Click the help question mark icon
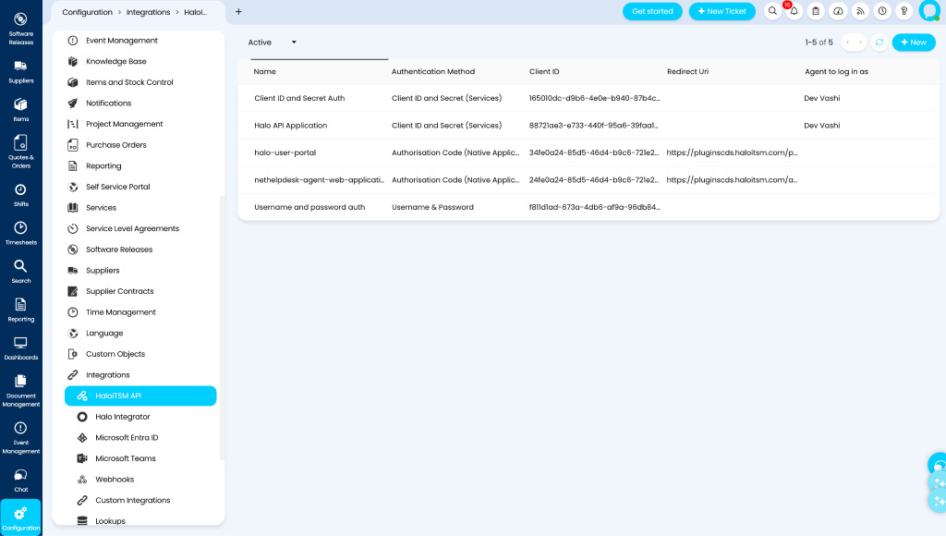The width and height of the screenshot is (946, 536). pos(904,11)
